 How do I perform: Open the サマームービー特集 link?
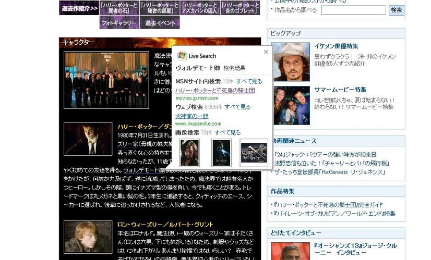pos(340,90)
